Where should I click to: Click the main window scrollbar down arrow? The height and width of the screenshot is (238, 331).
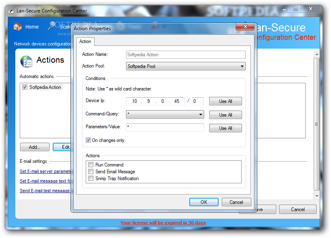click(317, 196)
